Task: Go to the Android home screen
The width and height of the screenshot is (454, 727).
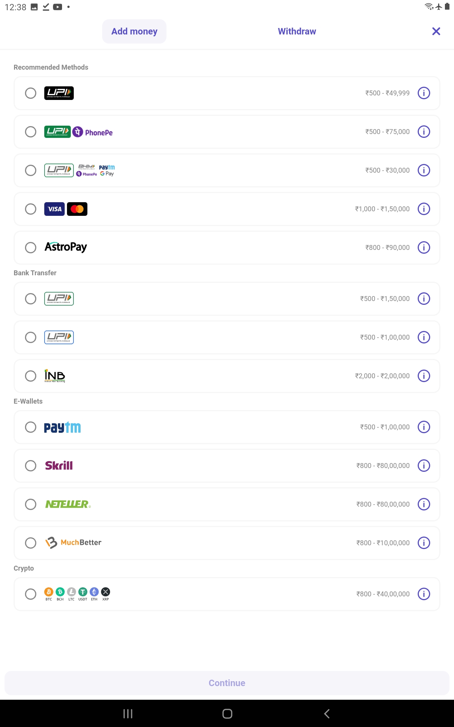Action: pyautogui.click(x=227, y=714)
